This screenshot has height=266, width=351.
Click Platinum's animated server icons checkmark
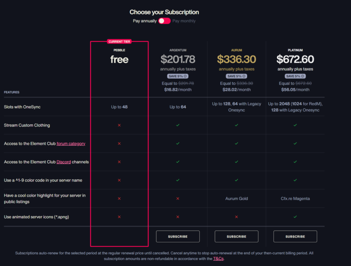tap(295, 217)
